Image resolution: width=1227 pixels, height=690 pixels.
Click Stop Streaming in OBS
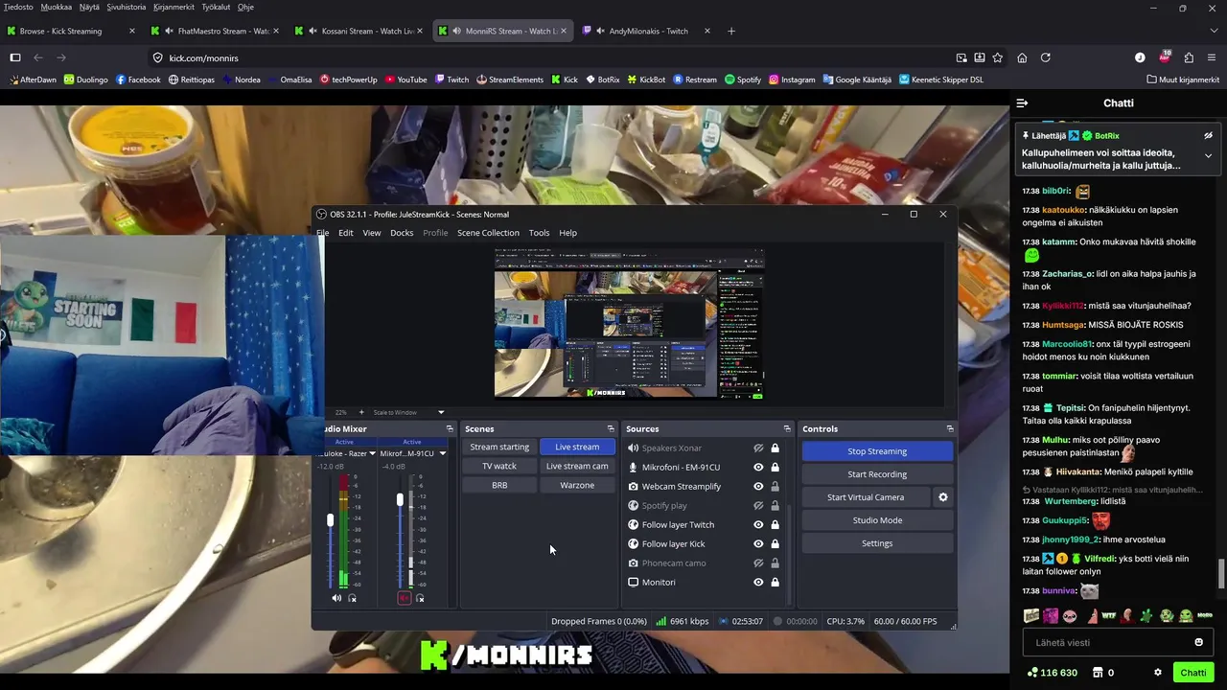pos(877,451)
